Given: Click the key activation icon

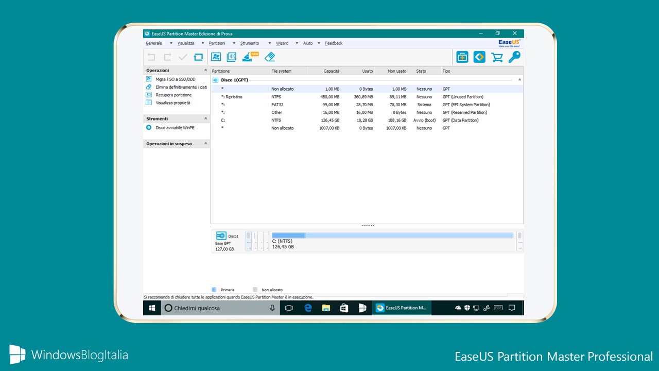Looking at the screenshot, I should tap(514, 57).
